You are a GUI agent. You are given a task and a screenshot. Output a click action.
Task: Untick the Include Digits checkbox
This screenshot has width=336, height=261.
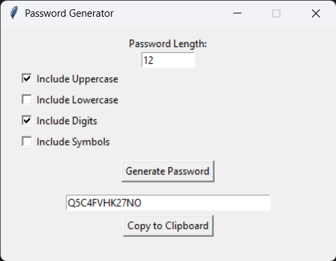coord(27,121)
